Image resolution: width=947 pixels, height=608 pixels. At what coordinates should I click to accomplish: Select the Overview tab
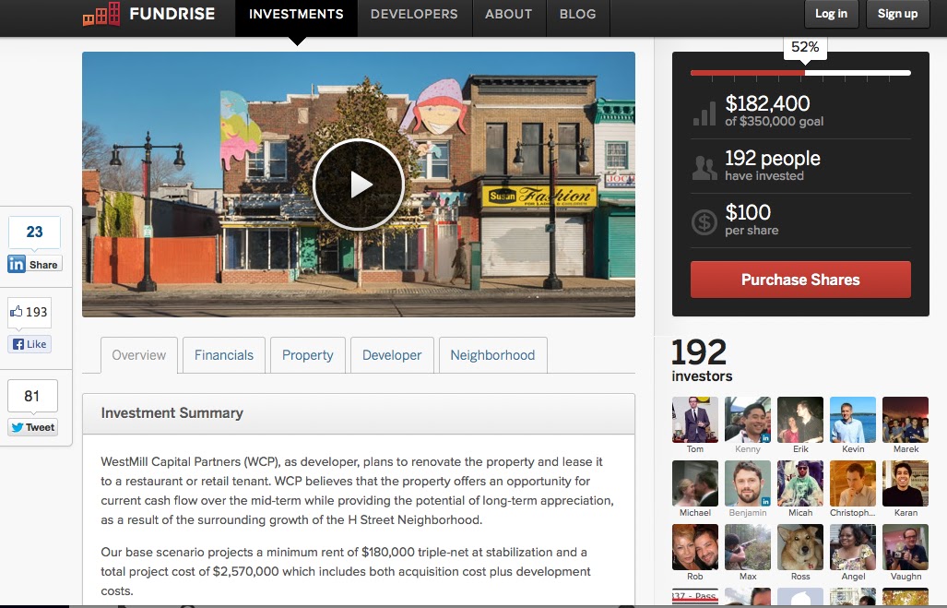pos(139,355)
